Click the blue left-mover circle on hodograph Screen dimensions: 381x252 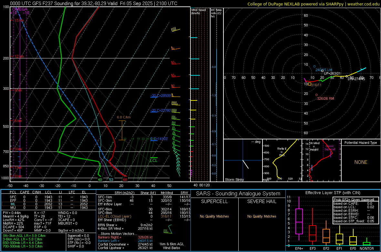click(x=314, y=66)
